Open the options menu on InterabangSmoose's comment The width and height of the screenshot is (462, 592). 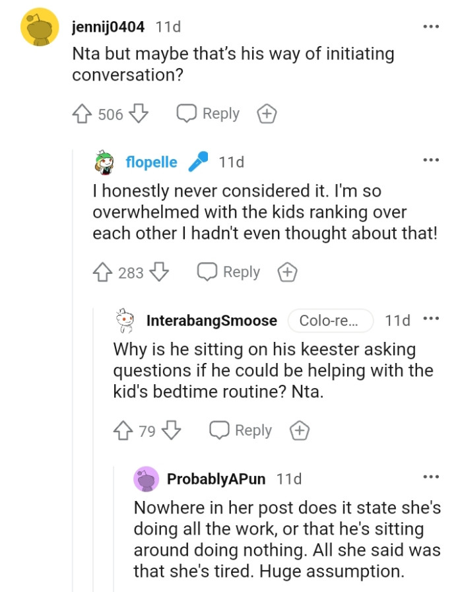coord(432,319)
